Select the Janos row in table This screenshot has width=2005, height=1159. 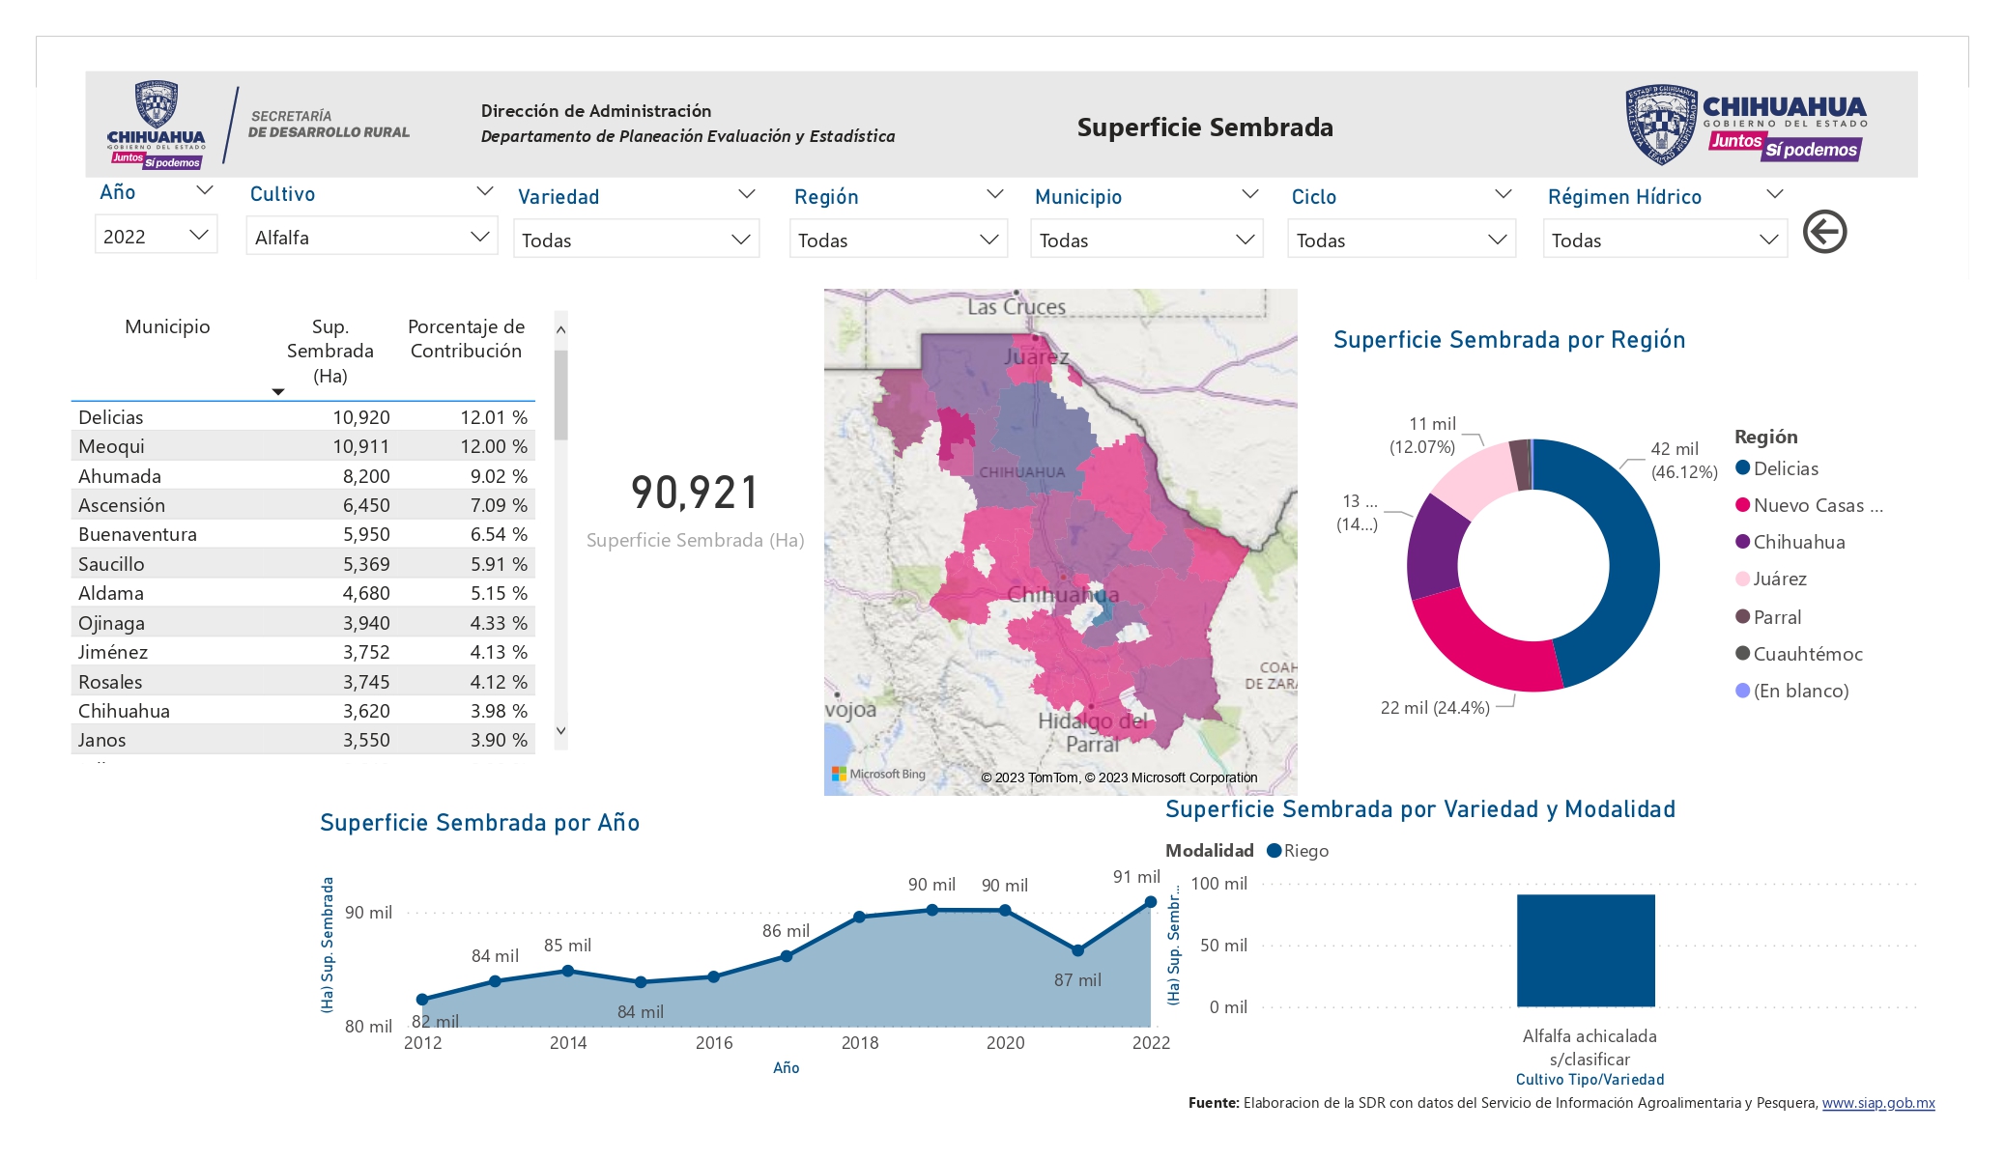(x=302, y=740)
